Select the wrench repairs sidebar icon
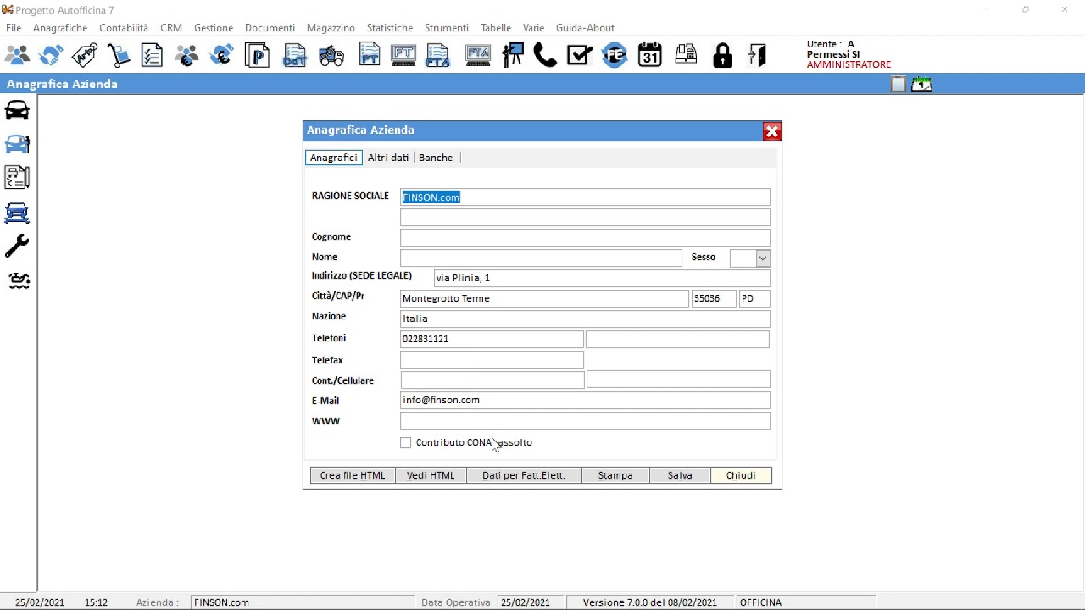 pos(17,246)
